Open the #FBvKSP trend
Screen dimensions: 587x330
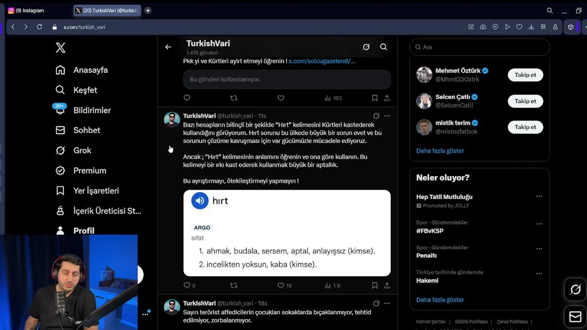pyautogui.click(x=430, y=231)
